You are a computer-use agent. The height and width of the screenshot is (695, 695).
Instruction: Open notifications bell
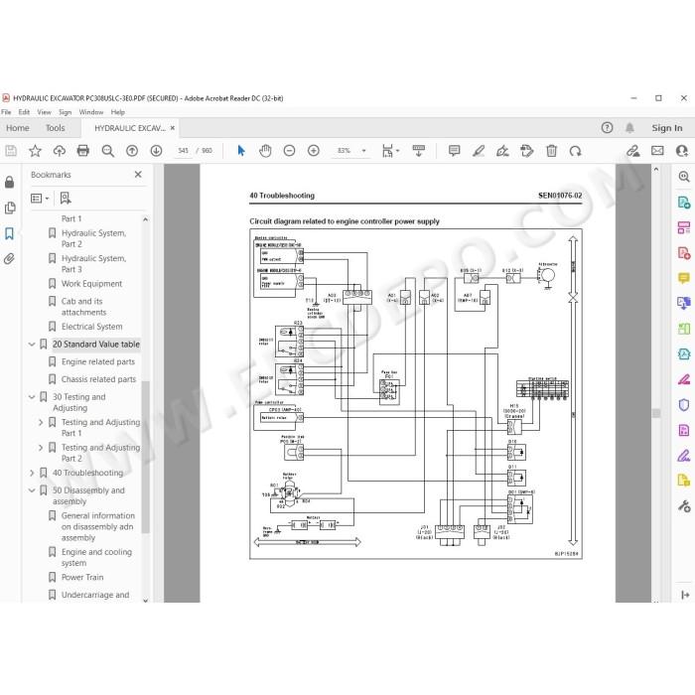629,128
